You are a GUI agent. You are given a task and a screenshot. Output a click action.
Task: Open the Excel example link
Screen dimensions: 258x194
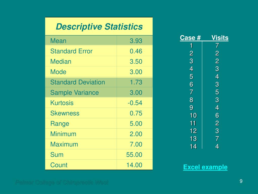[x=205, y=167]
